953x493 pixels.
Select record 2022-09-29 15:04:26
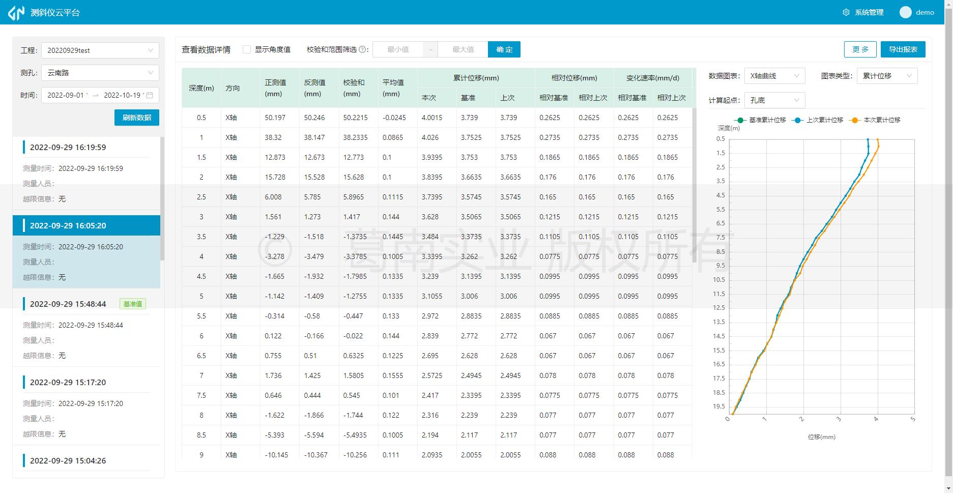click(x=68, y=461)
